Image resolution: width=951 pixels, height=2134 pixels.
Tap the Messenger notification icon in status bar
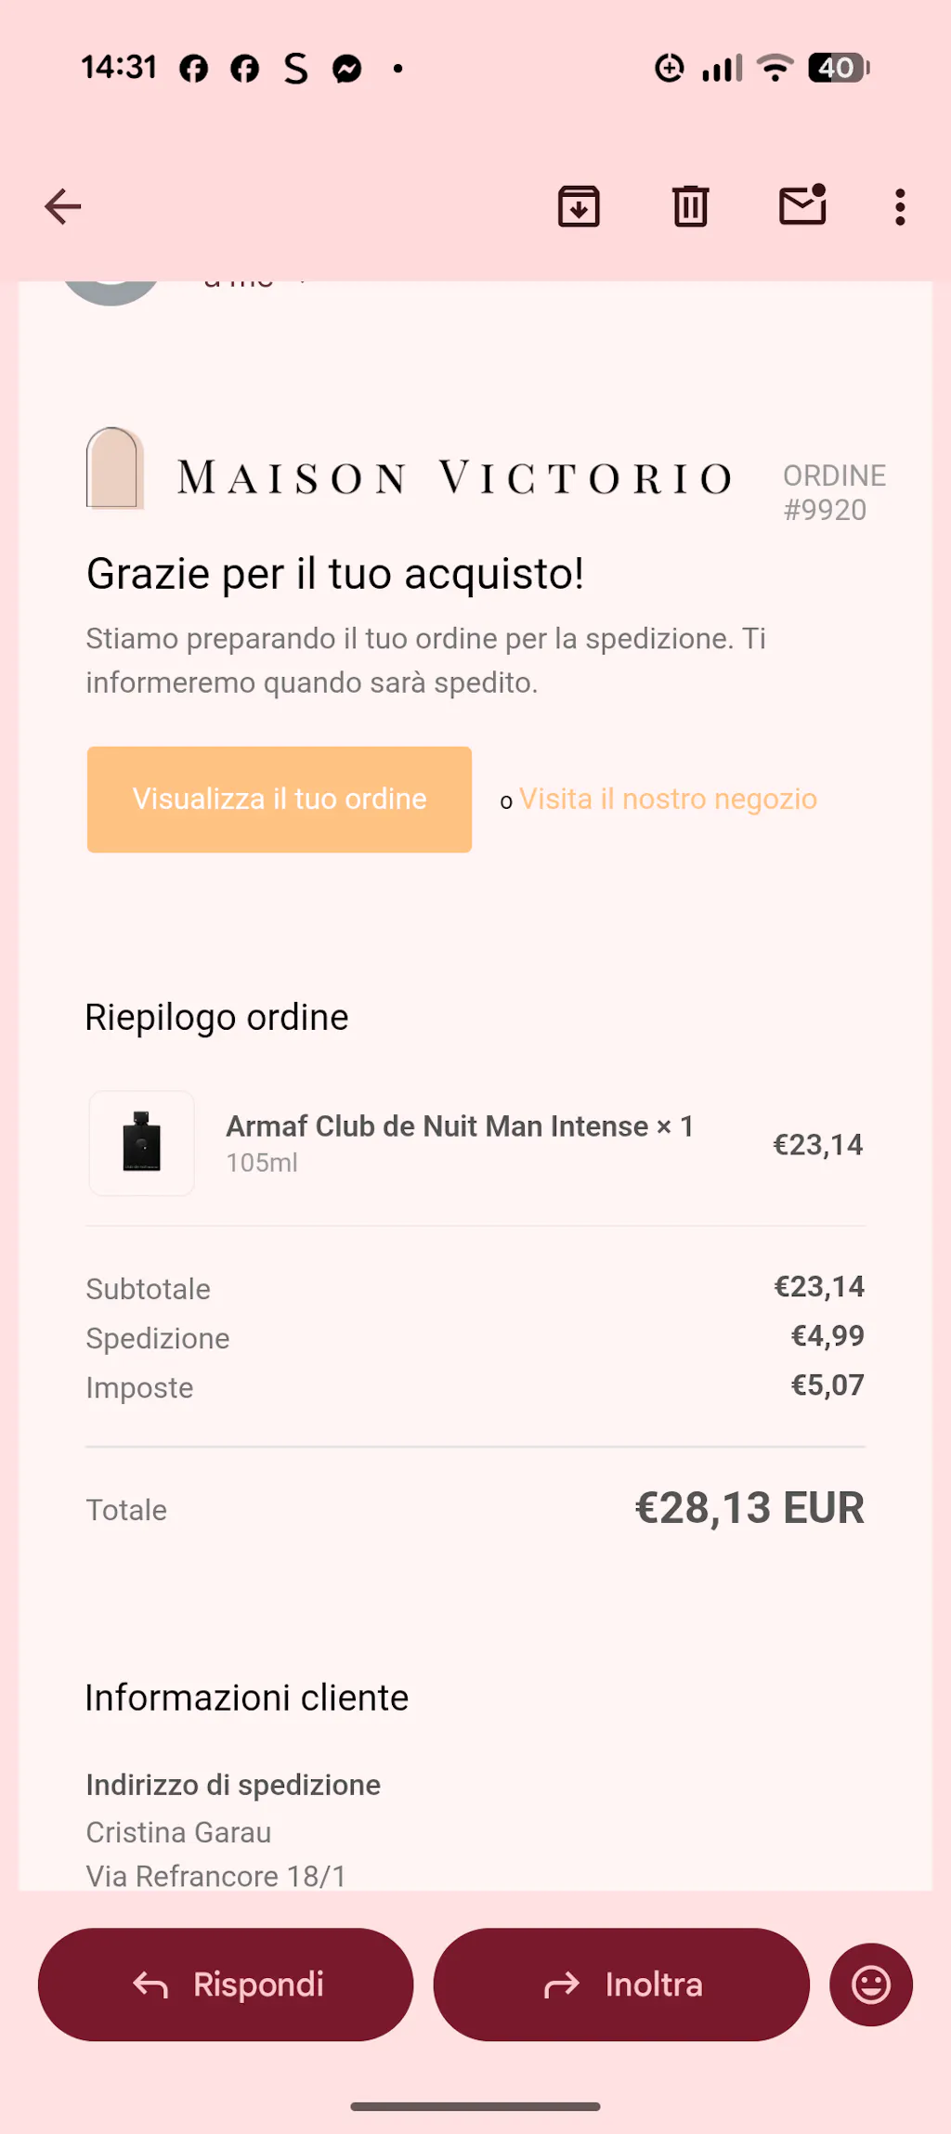pyautogui.click(x=347, y=69)
